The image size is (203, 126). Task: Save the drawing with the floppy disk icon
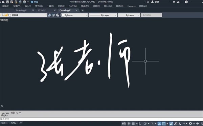click(x=7, y=2)
